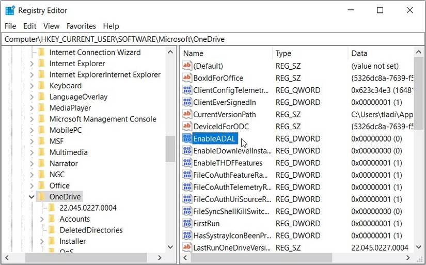Click the string icon beside DeviceIdForODC
426x265 pixels.
point(187,127)
